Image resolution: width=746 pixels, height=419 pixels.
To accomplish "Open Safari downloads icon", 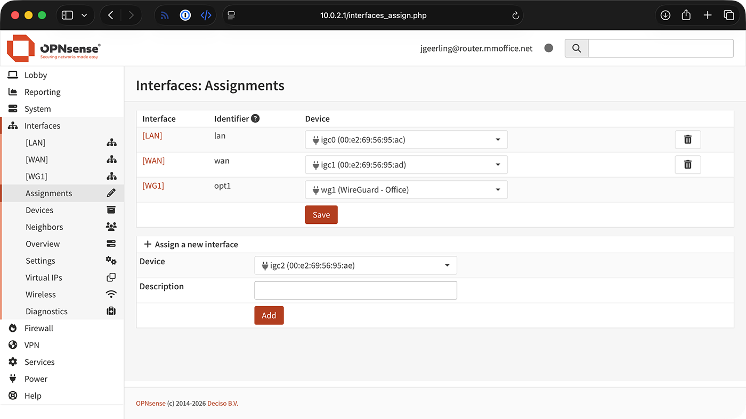I will [x=665, y=15].
